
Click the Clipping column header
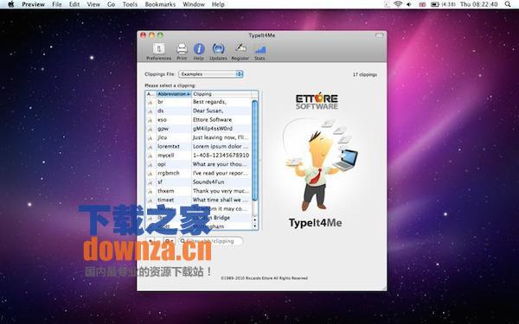coord(221,94)
